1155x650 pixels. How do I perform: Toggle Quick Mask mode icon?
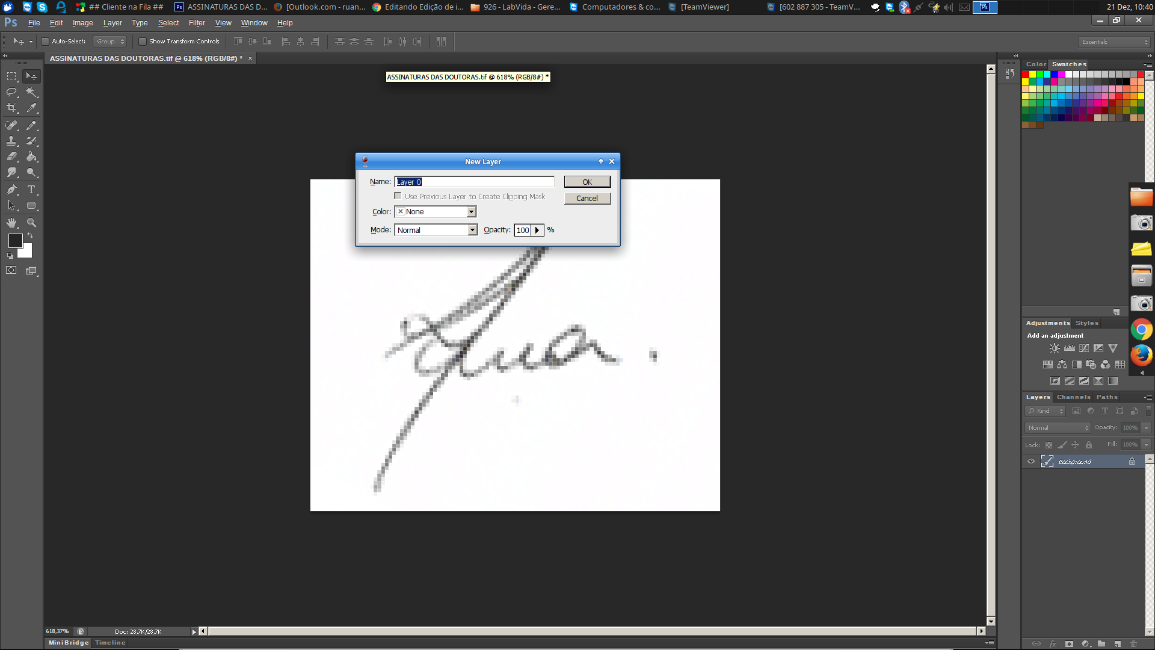[11, 270]
